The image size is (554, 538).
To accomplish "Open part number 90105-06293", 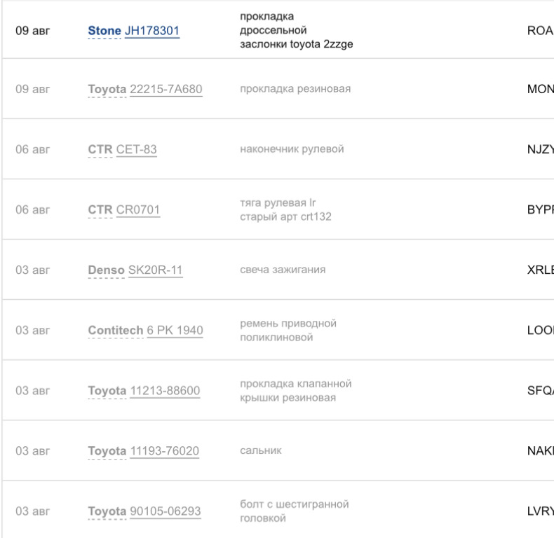I will 166,511.
